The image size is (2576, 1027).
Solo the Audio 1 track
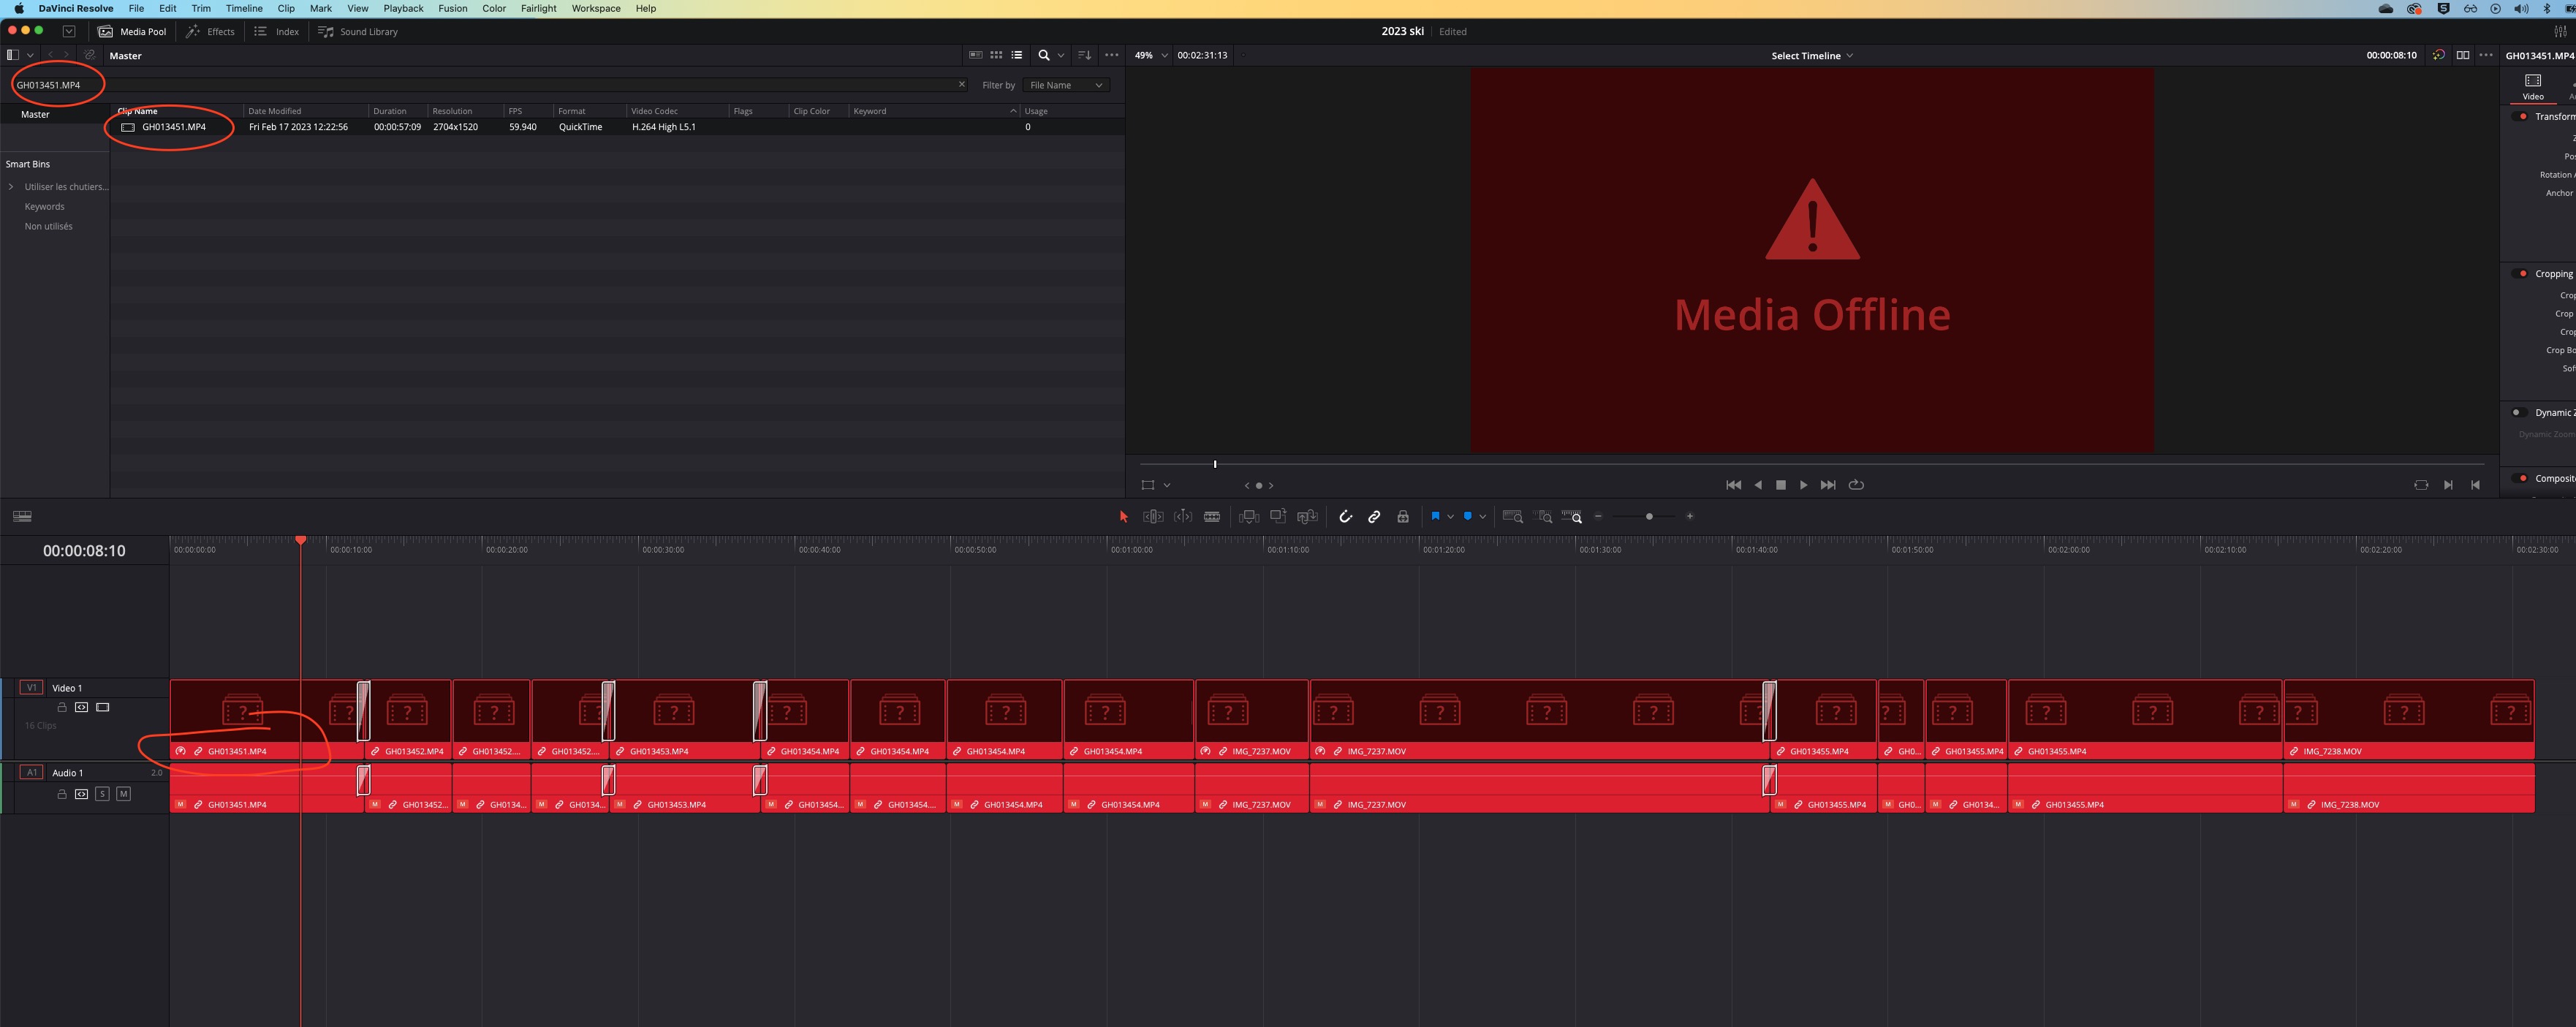[102, 794]
